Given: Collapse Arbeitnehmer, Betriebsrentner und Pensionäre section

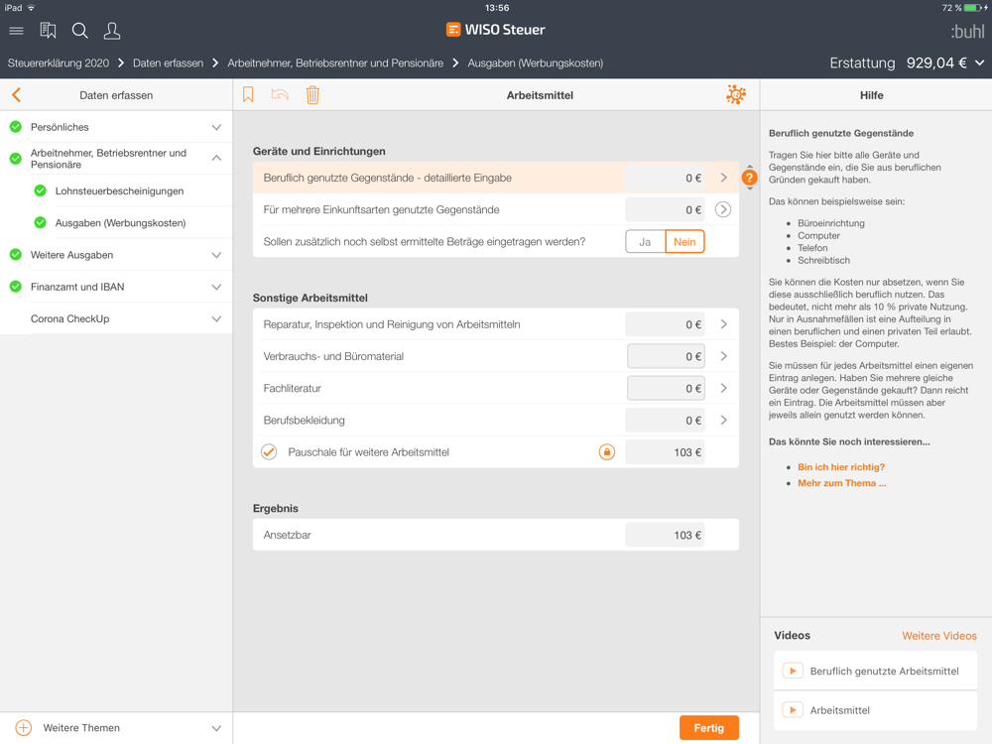Looking at the screenshot, I should [x=216, y=158].
